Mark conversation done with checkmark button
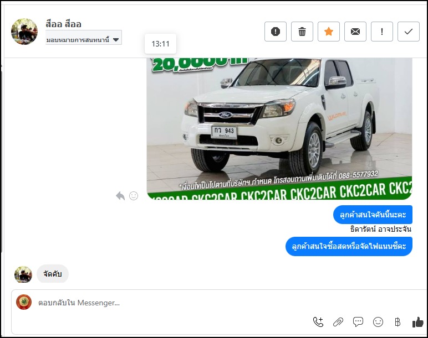 (409, 32)
